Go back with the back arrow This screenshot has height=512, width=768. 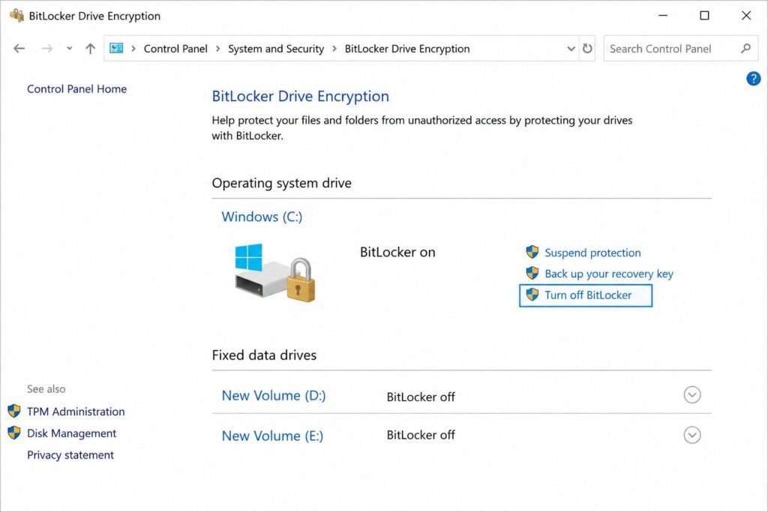[x=19, y=49]
